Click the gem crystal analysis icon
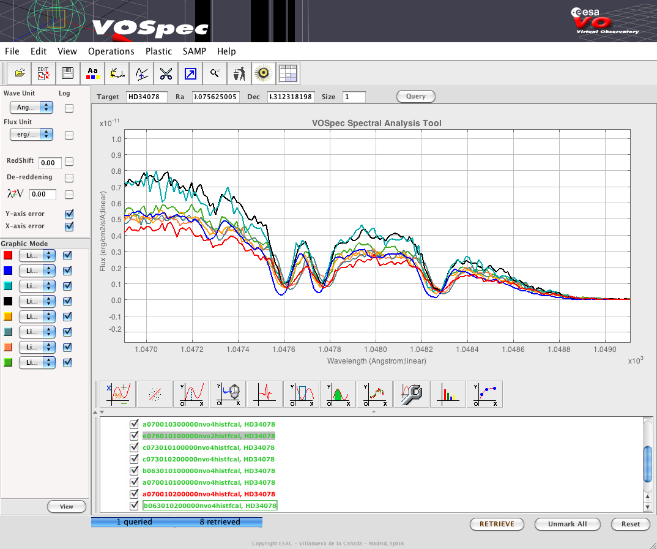The width and height of the screenshot is (657, 549). coord(228,394)
